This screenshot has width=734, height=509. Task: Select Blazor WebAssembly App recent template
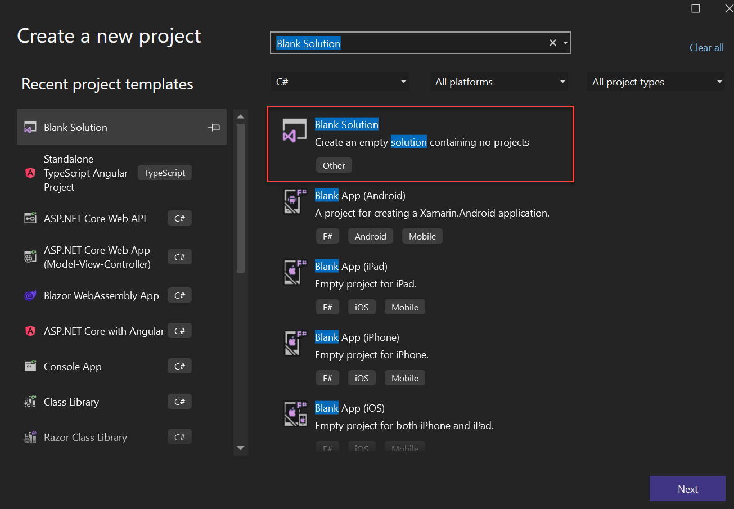pyautogui.click(x=121, y=296)
